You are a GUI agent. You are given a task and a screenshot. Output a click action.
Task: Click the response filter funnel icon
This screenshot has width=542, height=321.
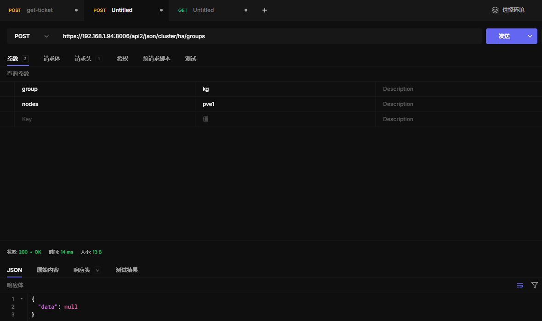[x=534, y=285]
